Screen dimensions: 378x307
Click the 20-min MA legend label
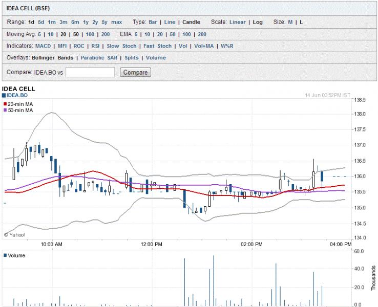(20, 104)
